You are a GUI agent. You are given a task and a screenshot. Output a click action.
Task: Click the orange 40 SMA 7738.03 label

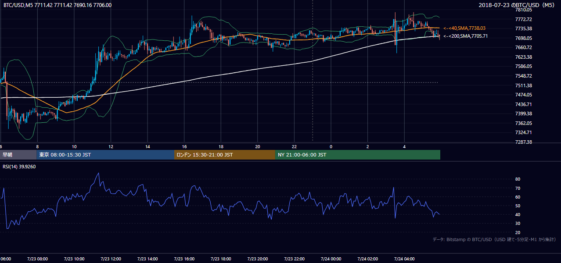pyautogui.click(x=464, y=28)
